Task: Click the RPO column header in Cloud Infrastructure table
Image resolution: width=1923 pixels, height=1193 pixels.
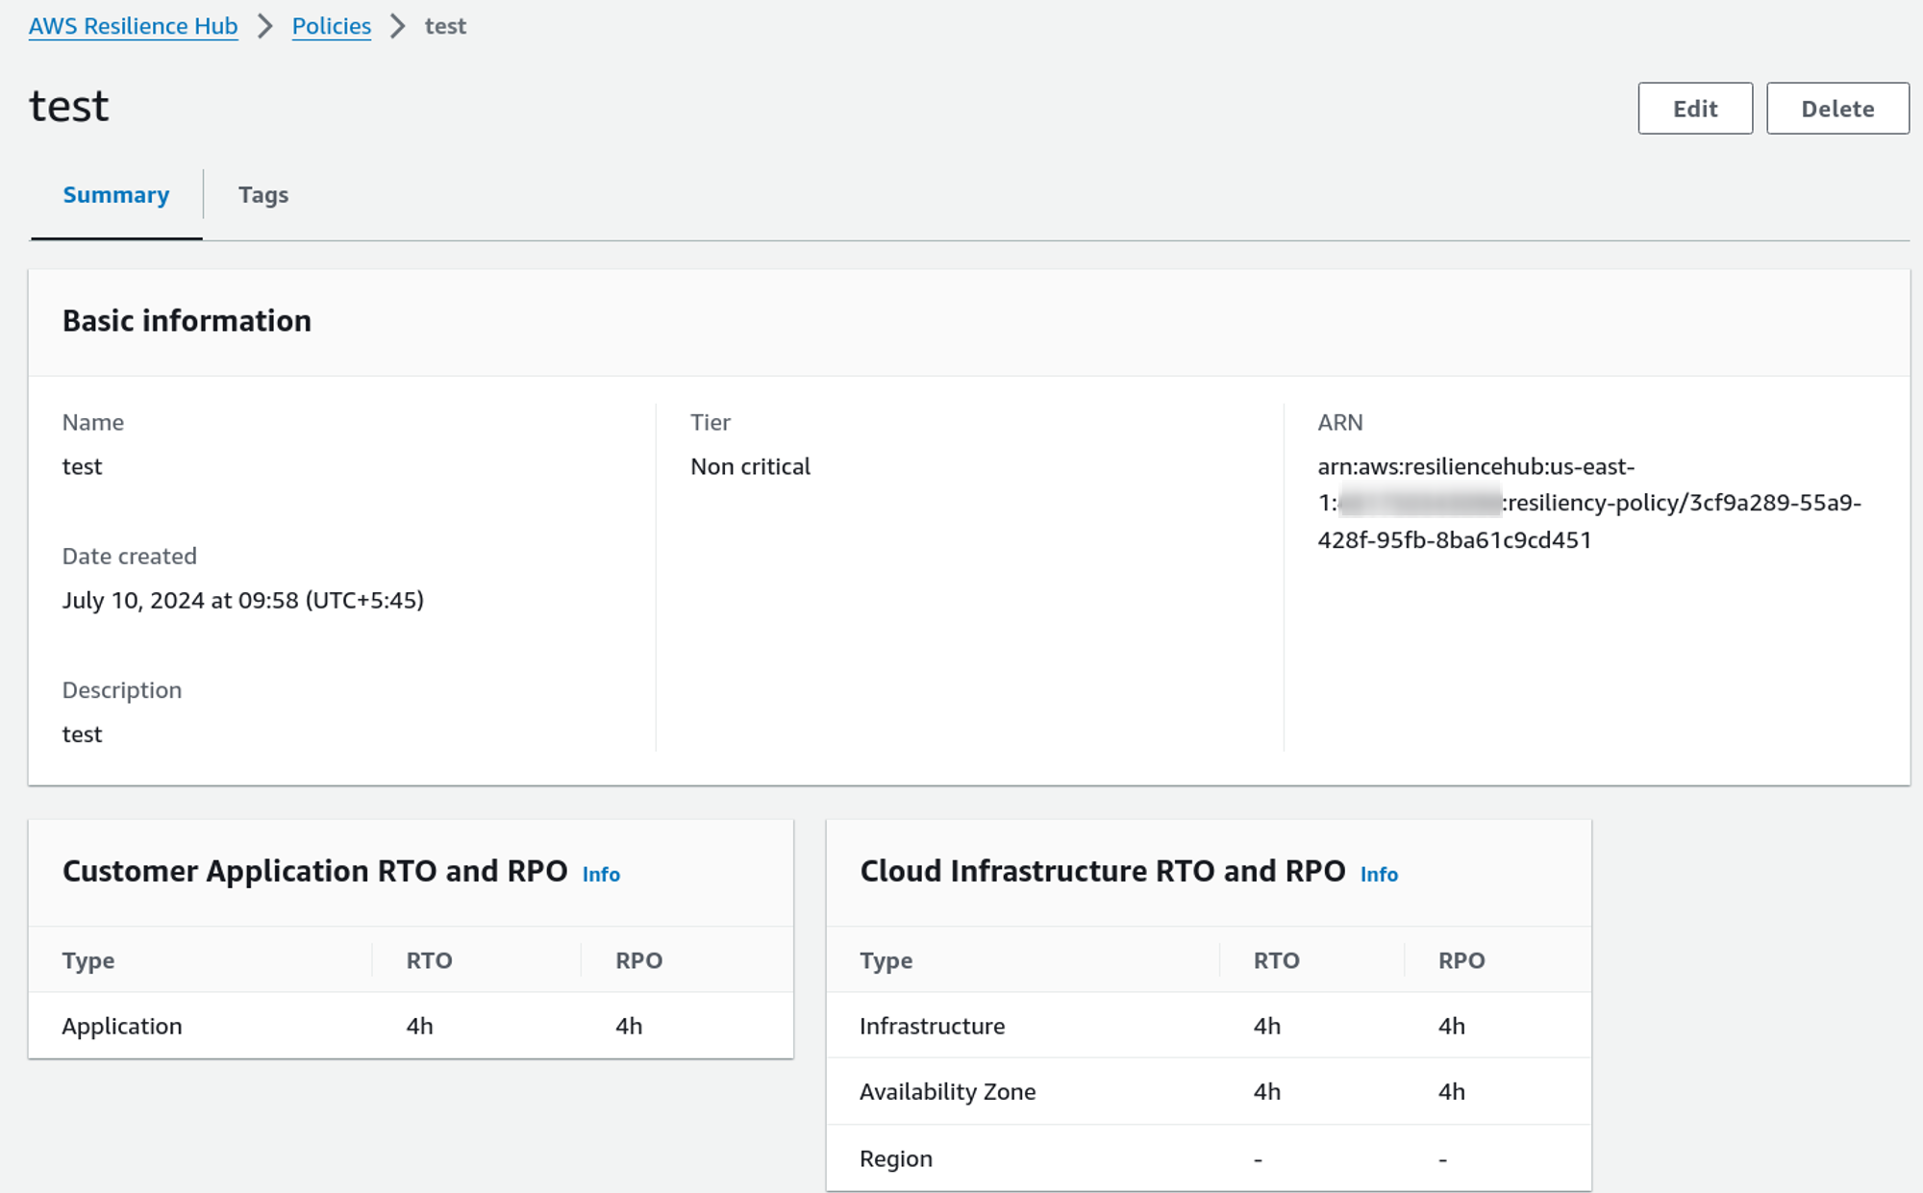Action: (x=1461, y=960)
